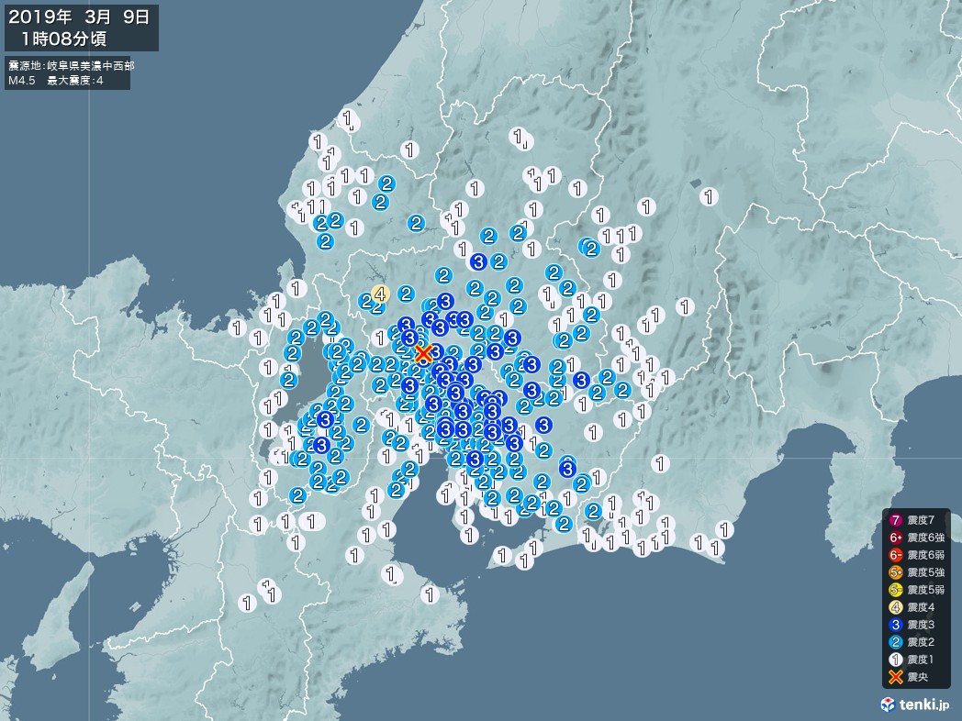Click the date text 2019年 3月 9日
This screenshot has width=962, height=721.
point(79,17)
